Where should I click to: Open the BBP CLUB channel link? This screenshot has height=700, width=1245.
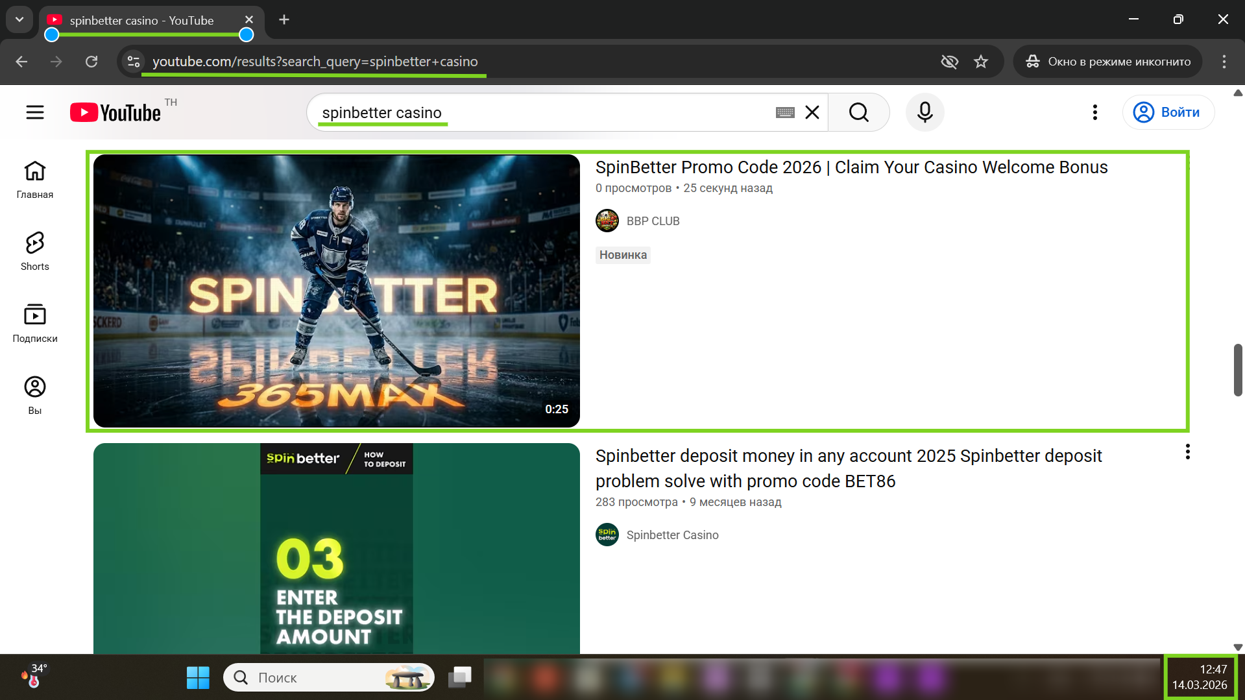pyautogui.click(x=653, y=221)
